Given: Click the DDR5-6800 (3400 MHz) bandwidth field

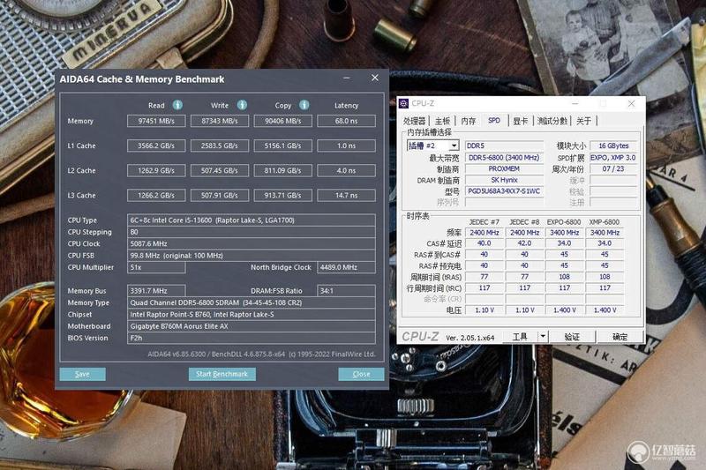Looking at the screenshot, I should [x=504, y=158].
